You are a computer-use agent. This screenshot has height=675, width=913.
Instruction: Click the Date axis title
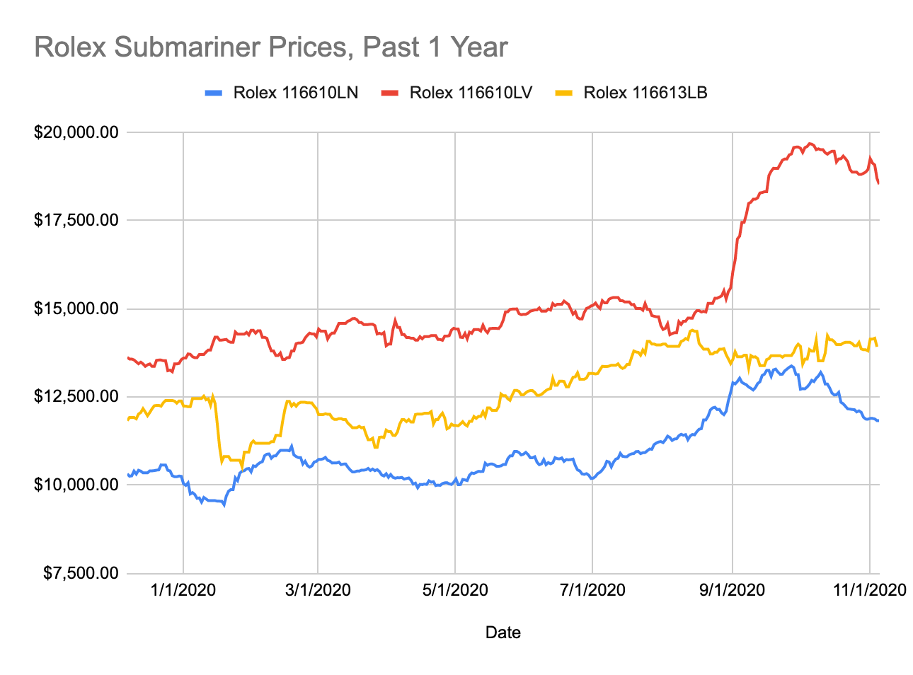[503, 633]
